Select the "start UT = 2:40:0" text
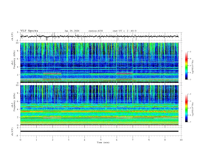Viewport: 204px width, 157px height. click(x=124, y=31)
